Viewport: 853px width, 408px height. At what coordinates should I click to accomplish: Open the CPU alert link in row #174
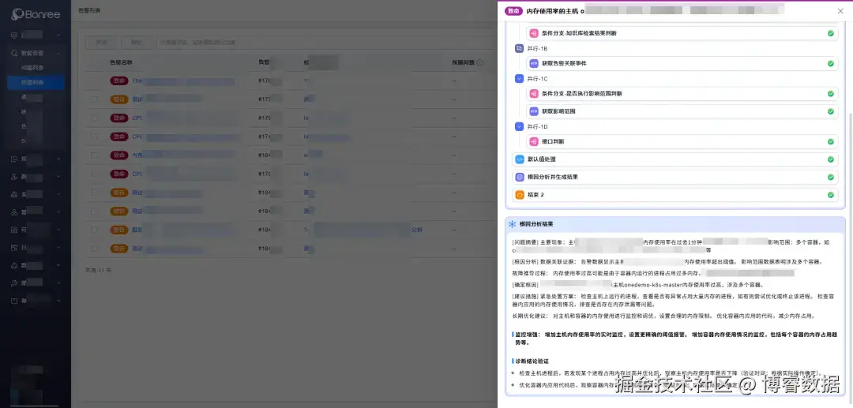click(137, 137)
